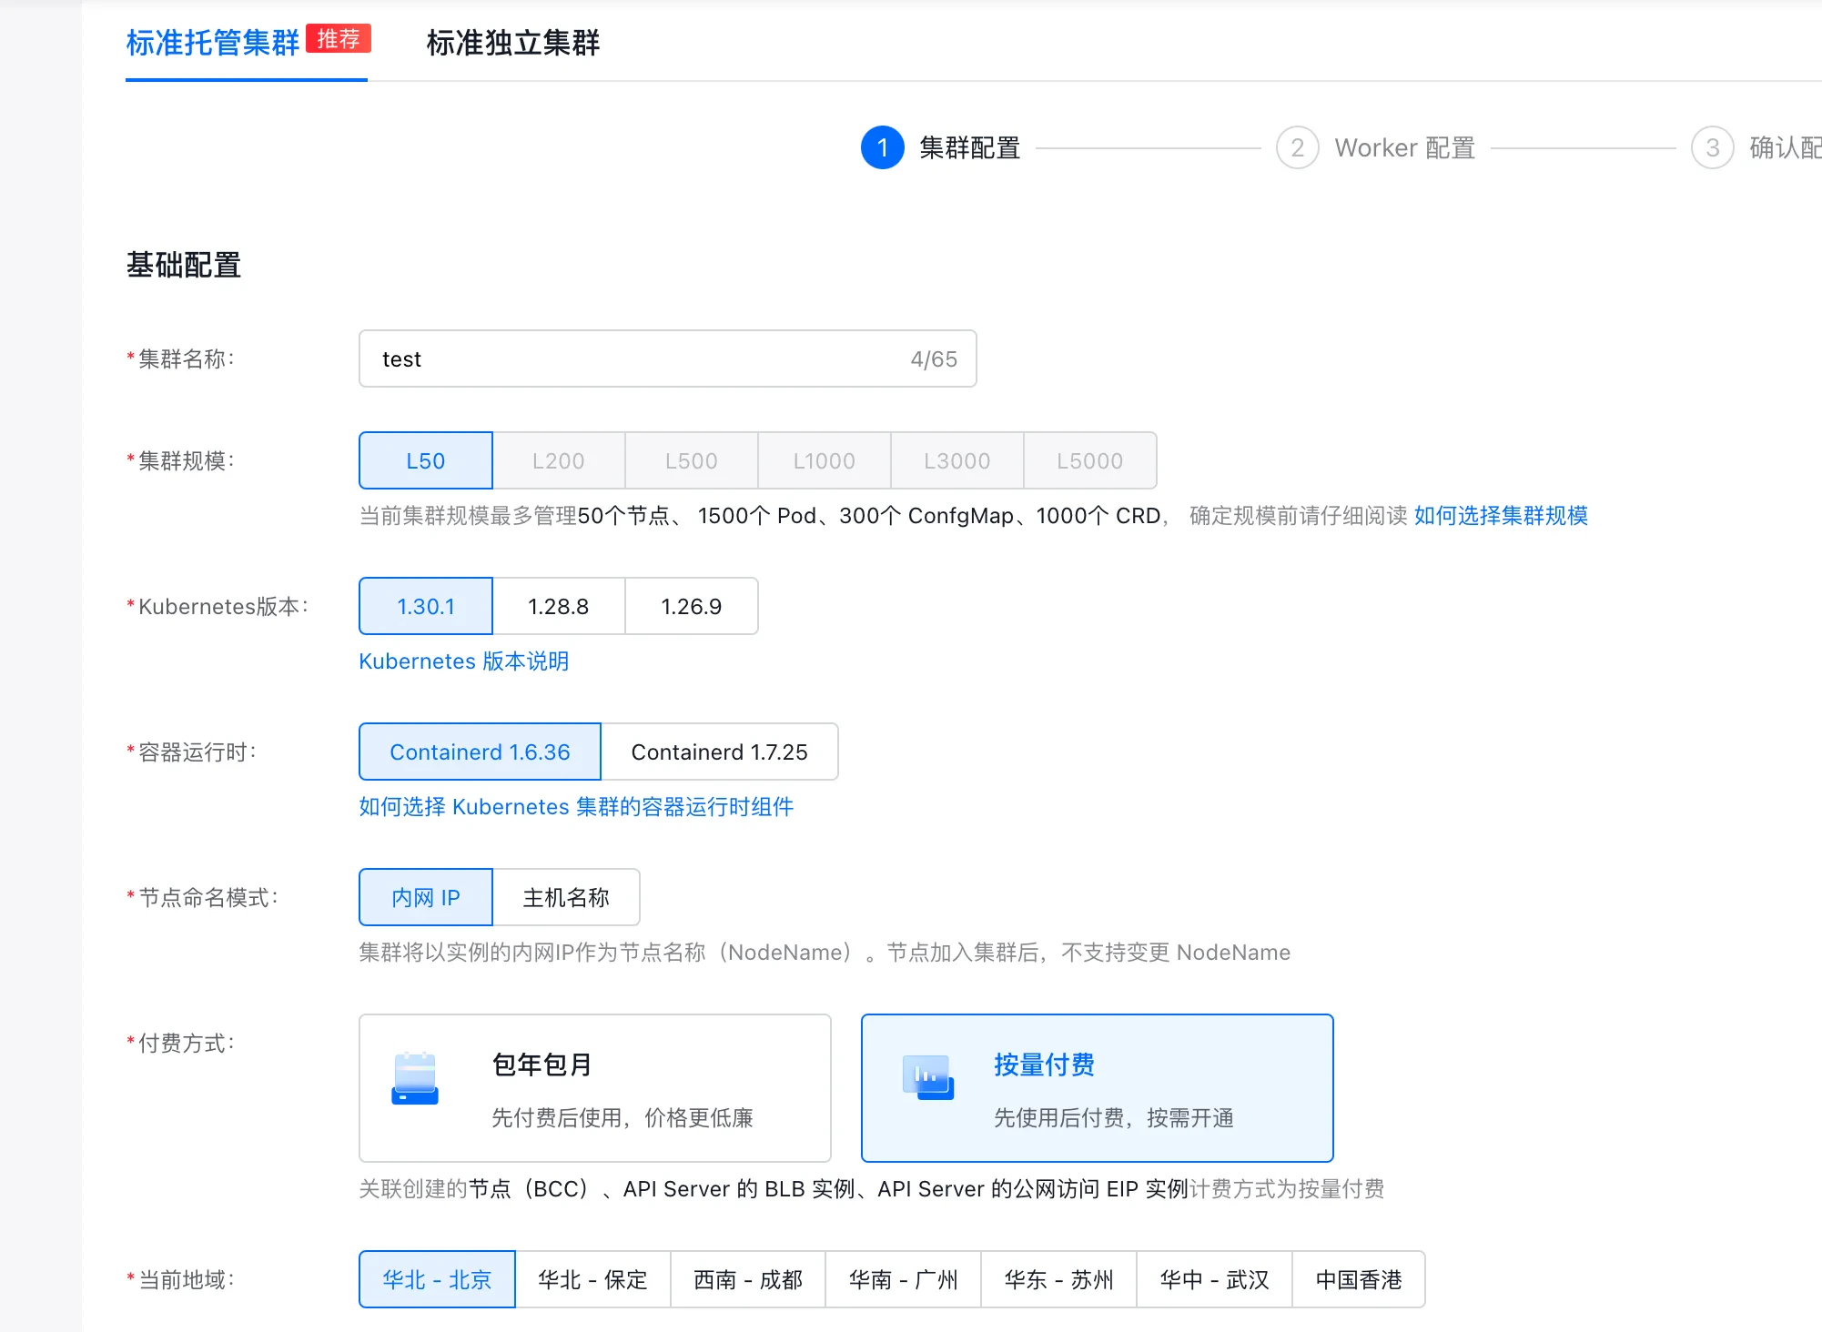This screenshot has height=1332, width=1822.
Task: Select Kubernetes version 1.28.8
Action: 559,607
